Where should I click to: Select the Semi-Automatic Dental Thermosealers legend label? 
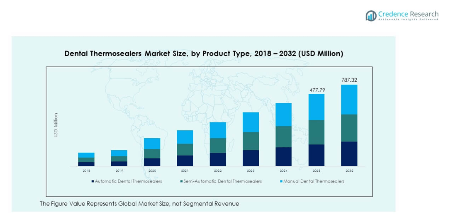(222, 181)
